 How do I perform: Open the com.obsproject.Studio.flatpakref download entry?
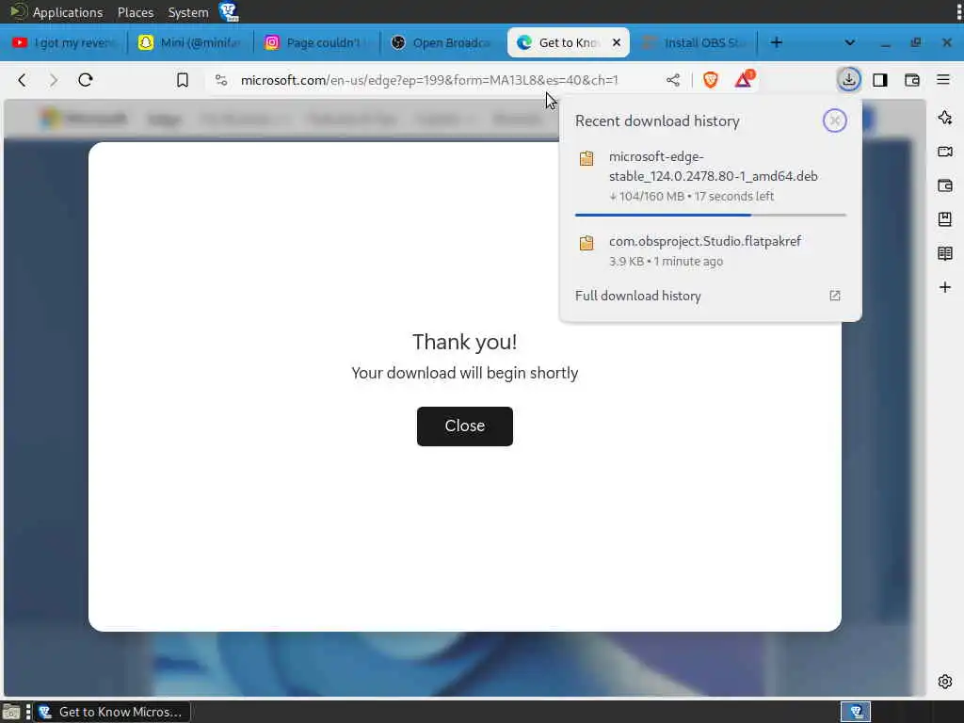click(711, 250)
